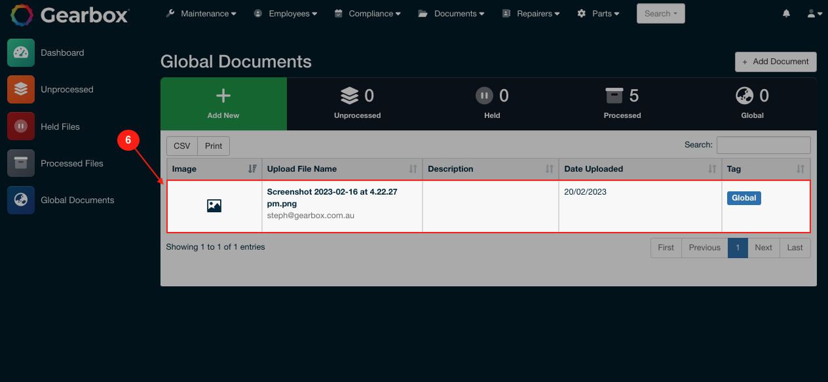Open the user account icon menu
The image size is (828, 382).
point(814,12)
